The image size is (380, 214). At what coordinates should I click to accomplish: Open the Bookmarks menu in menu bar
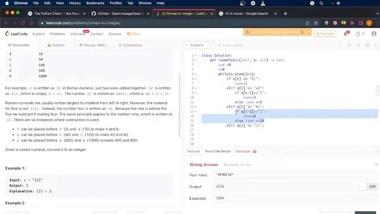click(95, 3)
